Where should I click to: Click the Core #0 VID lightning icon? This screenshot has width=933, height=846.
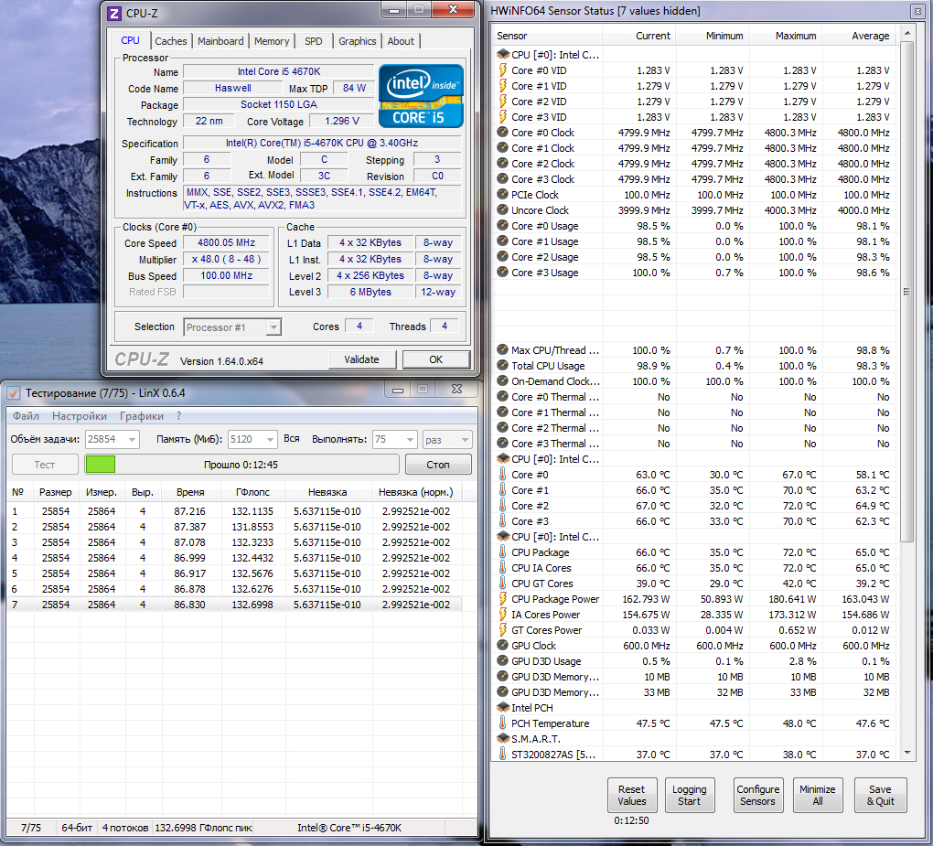click(x=503, y=70)
